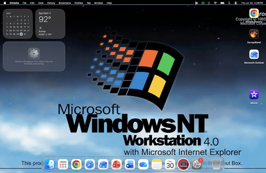The image size is (266, 173).
Task: Open the Google Chrome desktop shortcut
Action: pyautogui.click(x=254, y=14)
